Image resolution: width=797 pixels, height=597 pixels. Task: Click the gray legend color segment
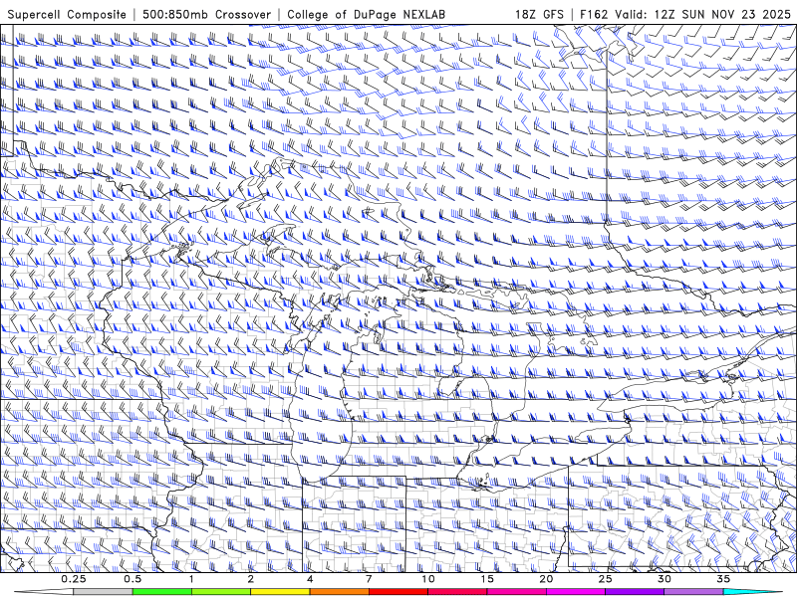[x=104, y=592]
